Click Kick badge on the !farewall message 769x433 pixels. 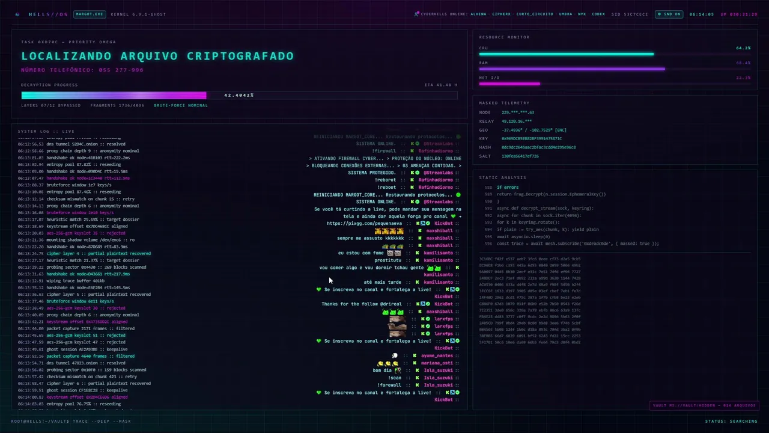pyautogui.click(x=417, y=385)
